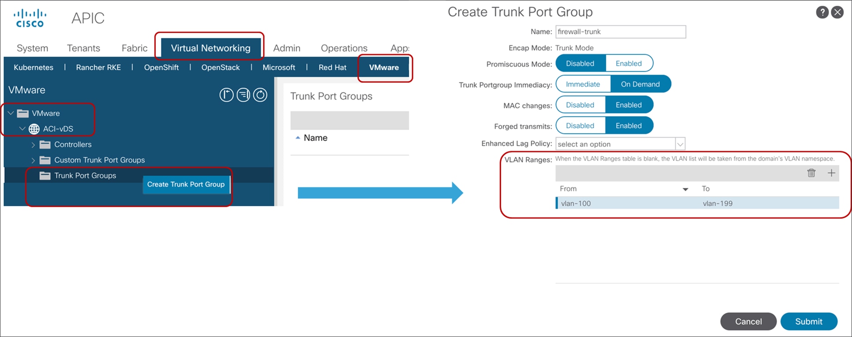Expand the Custom Trunk Port Groups node

click(x=33, y=160)
